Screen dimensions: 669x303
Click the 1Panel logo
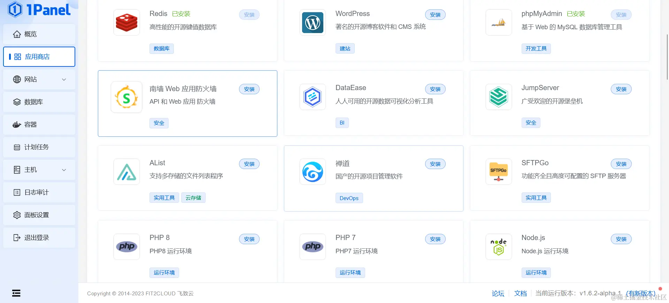click(39, 9)
